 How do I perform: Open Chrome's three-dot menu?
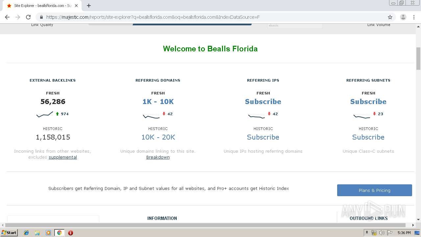(x=414, y=17)
